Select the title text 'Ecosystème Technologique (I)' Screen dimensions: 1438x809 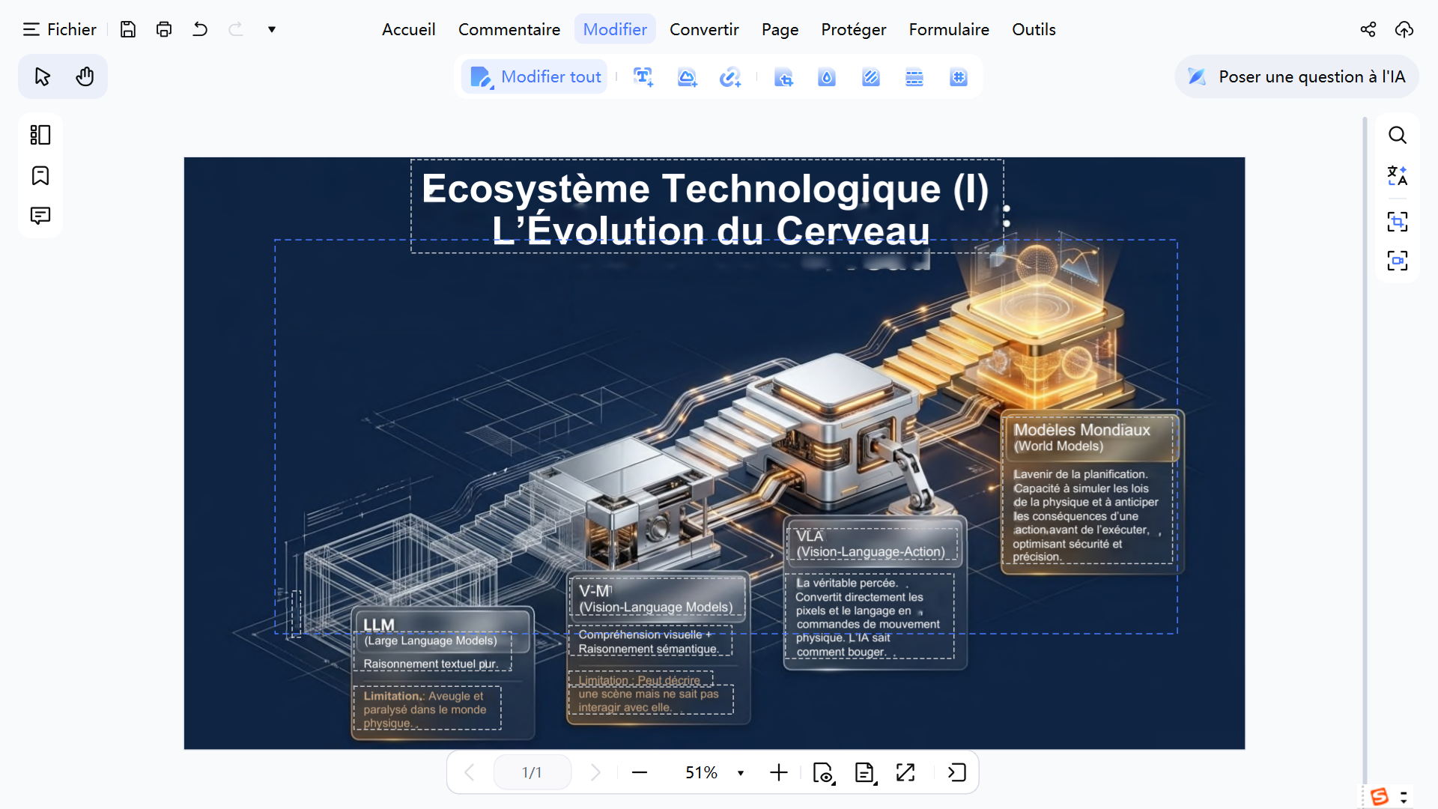(705, 189)
